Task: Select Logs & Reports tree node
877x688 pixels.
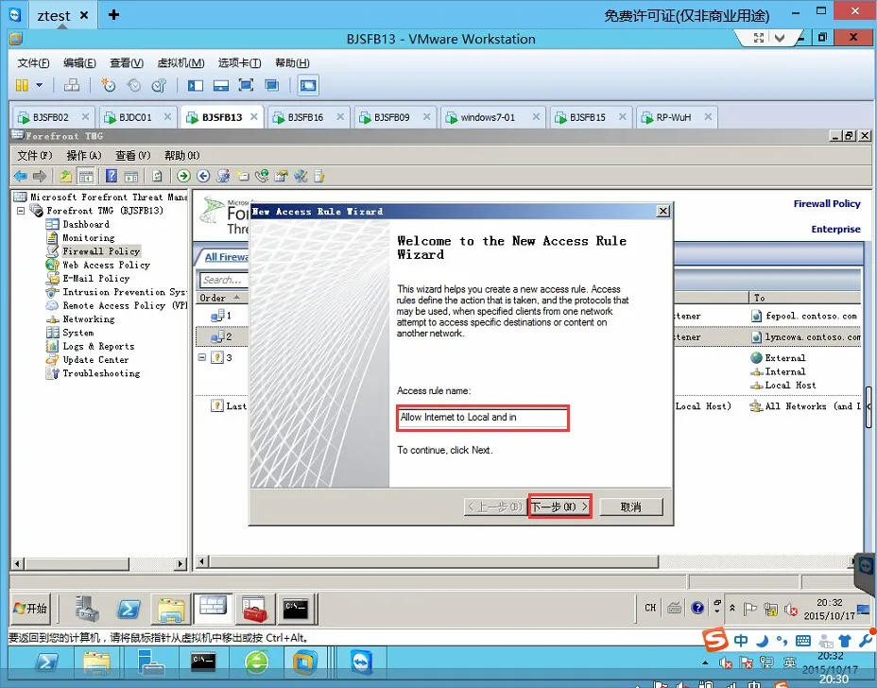Action: [98, 346]
